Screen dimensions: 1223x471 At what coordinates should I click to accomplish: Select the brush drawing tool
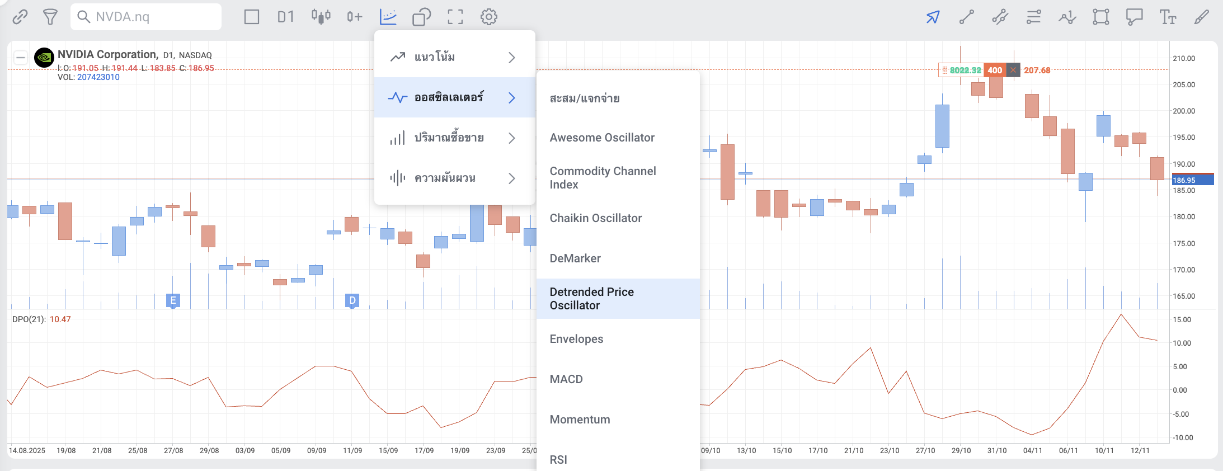click(x=1202, y=17)
